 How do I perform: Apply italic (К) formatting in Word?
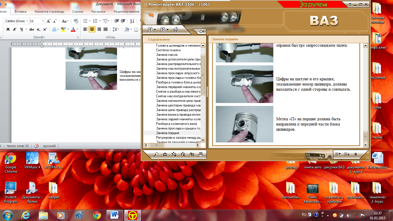point(14,29)
